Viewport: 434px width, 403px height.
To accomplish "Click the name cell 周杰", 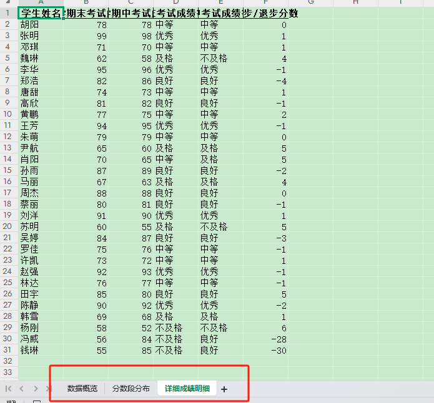I will click(x=41, y=193).
